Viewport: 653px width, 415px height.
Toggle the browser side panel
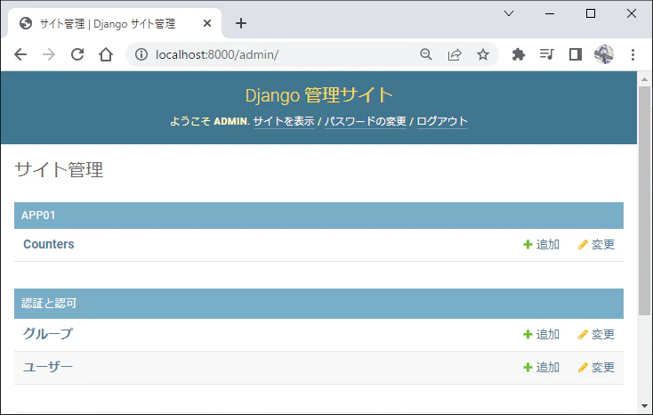(575, 54)
